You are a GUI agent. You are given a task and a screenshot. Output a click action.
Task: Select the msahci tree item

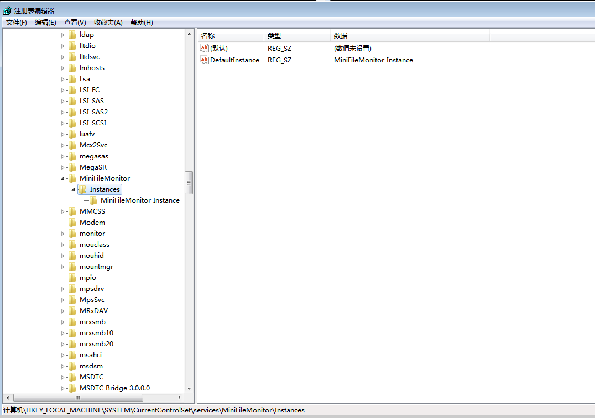[x=91, y=355]
